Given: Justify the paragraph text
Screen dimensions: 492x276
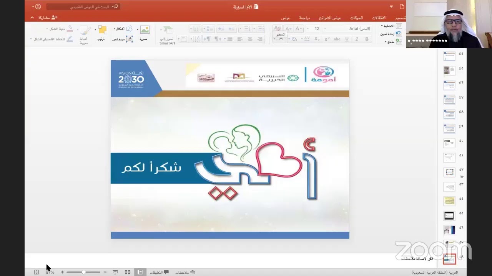Looking at the screenshot, I should coord(230,39).
